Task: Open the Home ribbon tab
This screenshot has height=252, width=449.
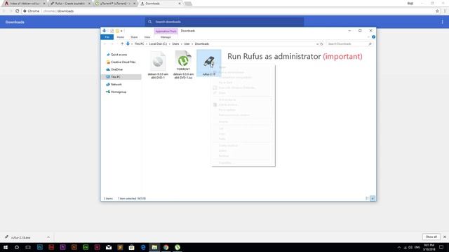Action: pos(120,37)
